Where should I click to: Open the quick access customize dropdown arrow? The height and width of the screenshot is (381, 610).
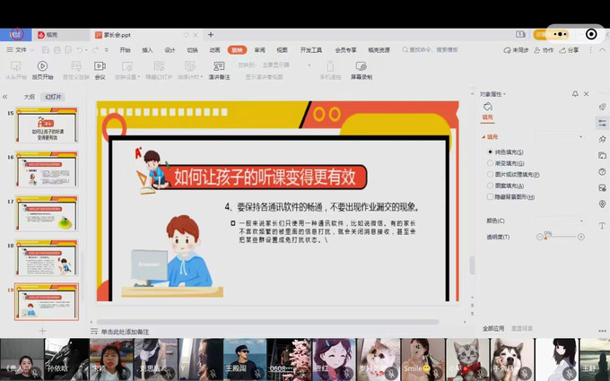pyautogui.click(x=106, y=50)
